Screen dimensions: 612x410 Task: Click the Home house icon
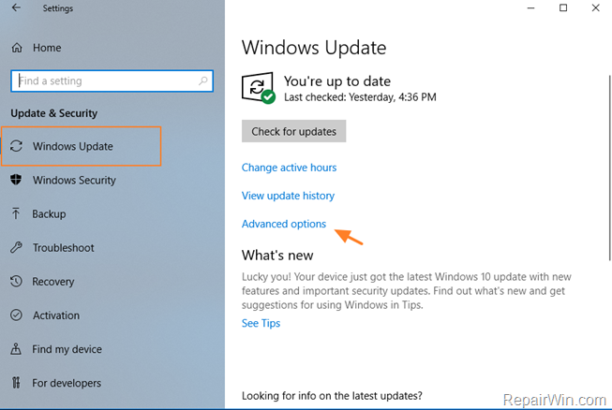pyautogui.click(x=17, y=48)
